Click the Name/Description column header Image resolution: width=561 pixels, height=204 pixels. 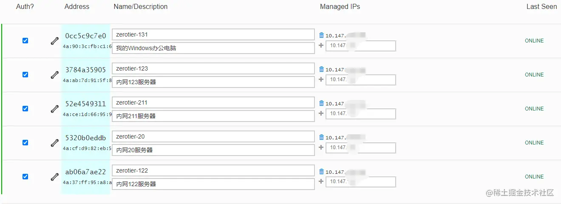click(x=141, y=7)
